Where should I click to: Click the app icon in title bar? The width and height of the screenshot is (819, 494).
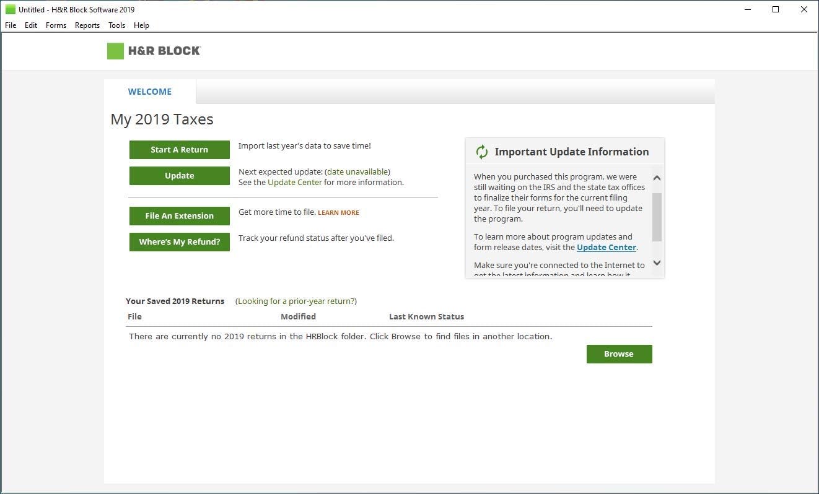coord(10,9)
